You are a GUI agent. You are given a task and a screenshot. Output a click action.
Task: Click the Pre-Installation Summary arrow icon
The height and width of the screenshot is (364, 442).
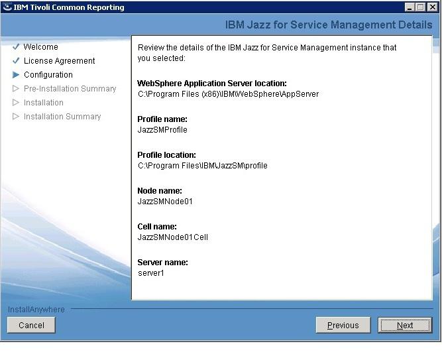pyautogui.click(x=16, y=89)
